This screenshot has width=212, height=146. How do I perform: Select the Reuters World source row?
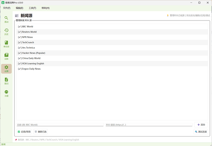[112, 32]
